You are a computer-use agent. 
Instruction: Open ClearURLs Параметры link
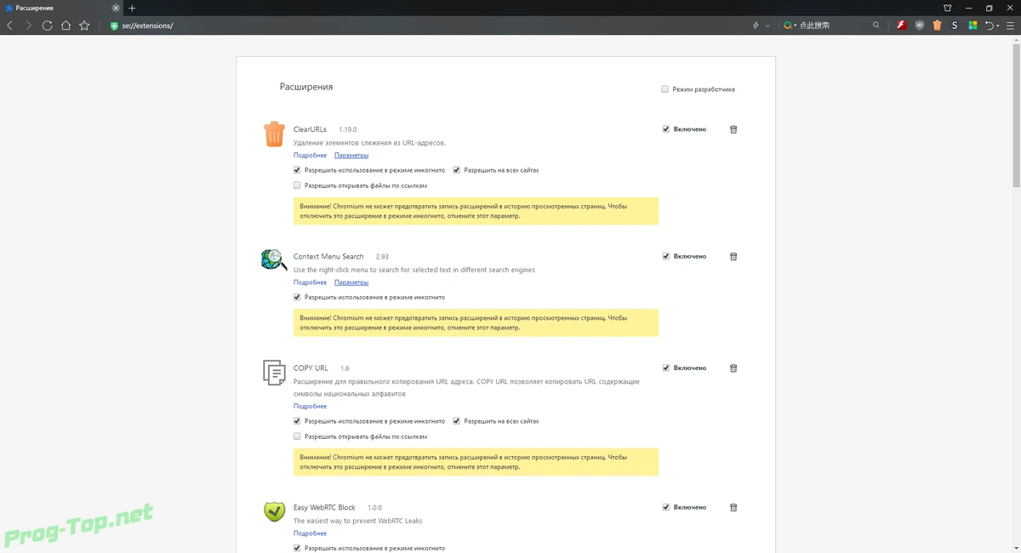[x=351, y=156]
